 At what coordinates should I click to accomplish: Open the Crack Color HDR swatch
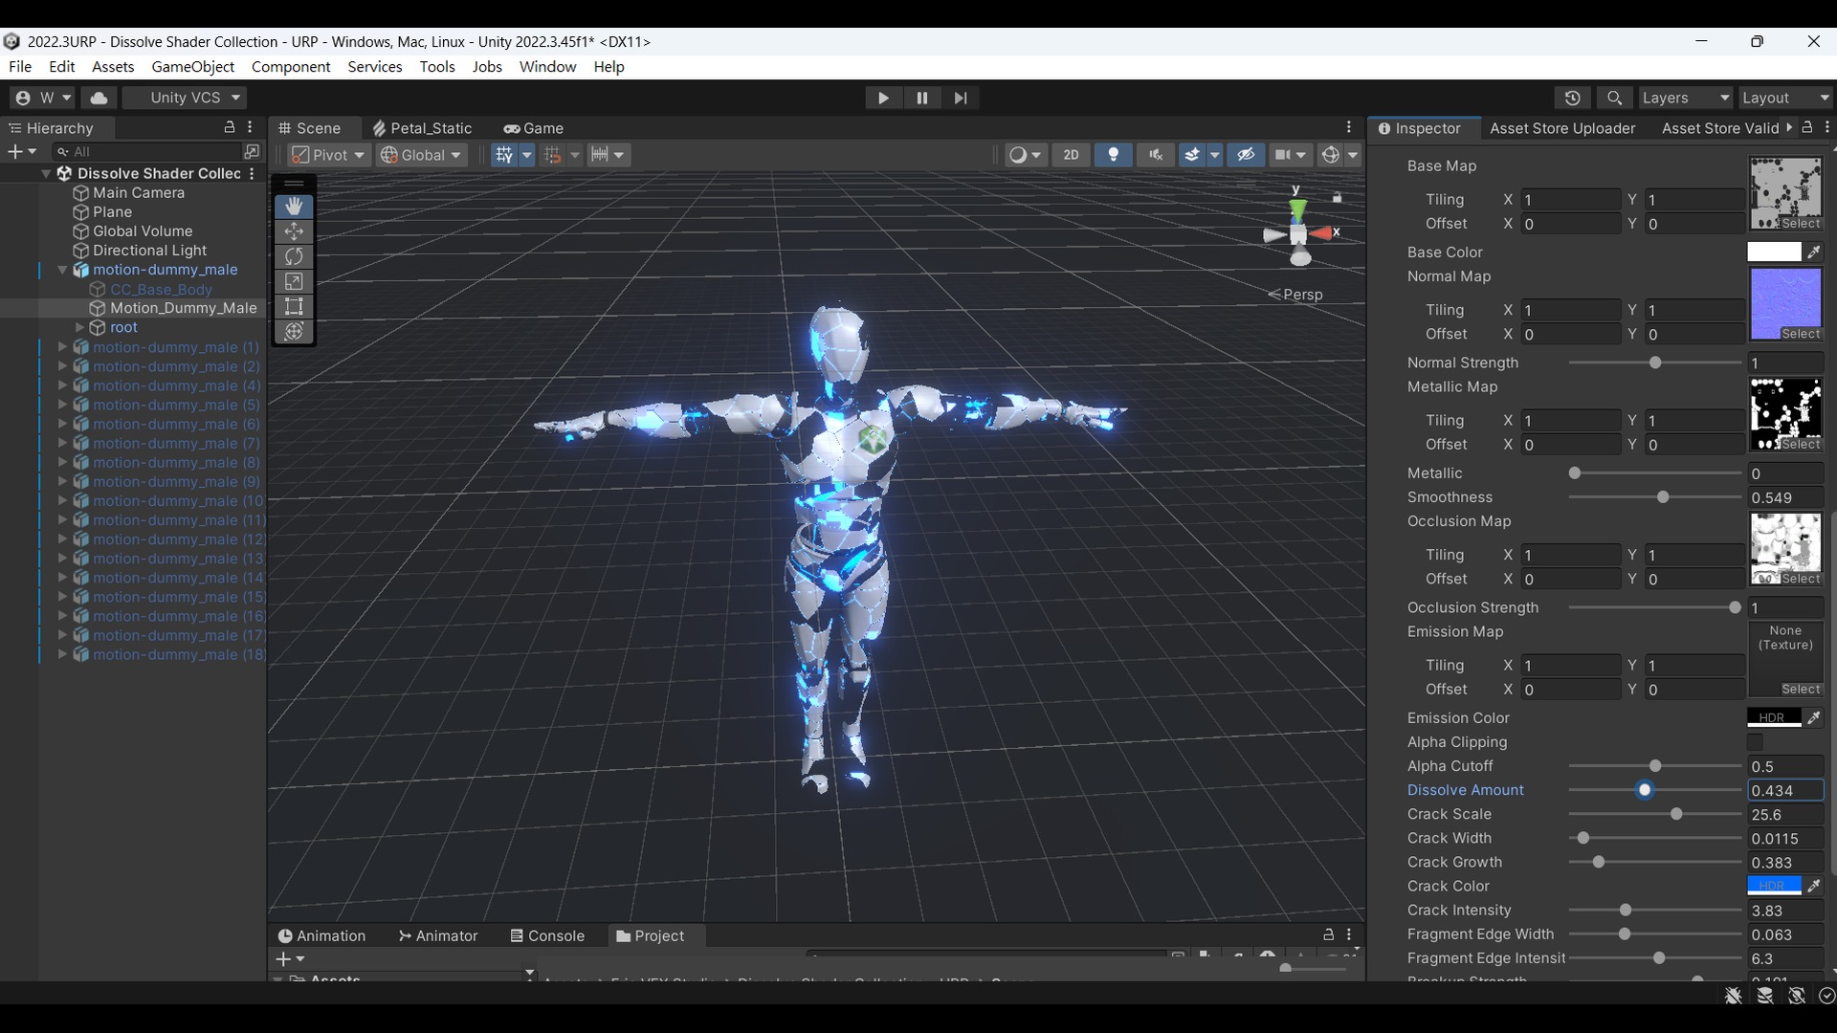1774,886
